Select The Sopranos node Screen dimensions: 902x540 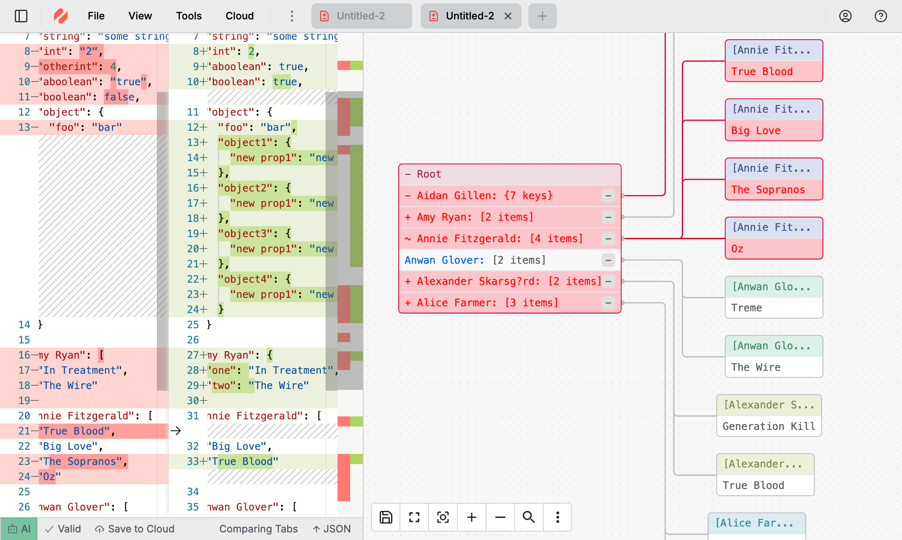(774, 179)
